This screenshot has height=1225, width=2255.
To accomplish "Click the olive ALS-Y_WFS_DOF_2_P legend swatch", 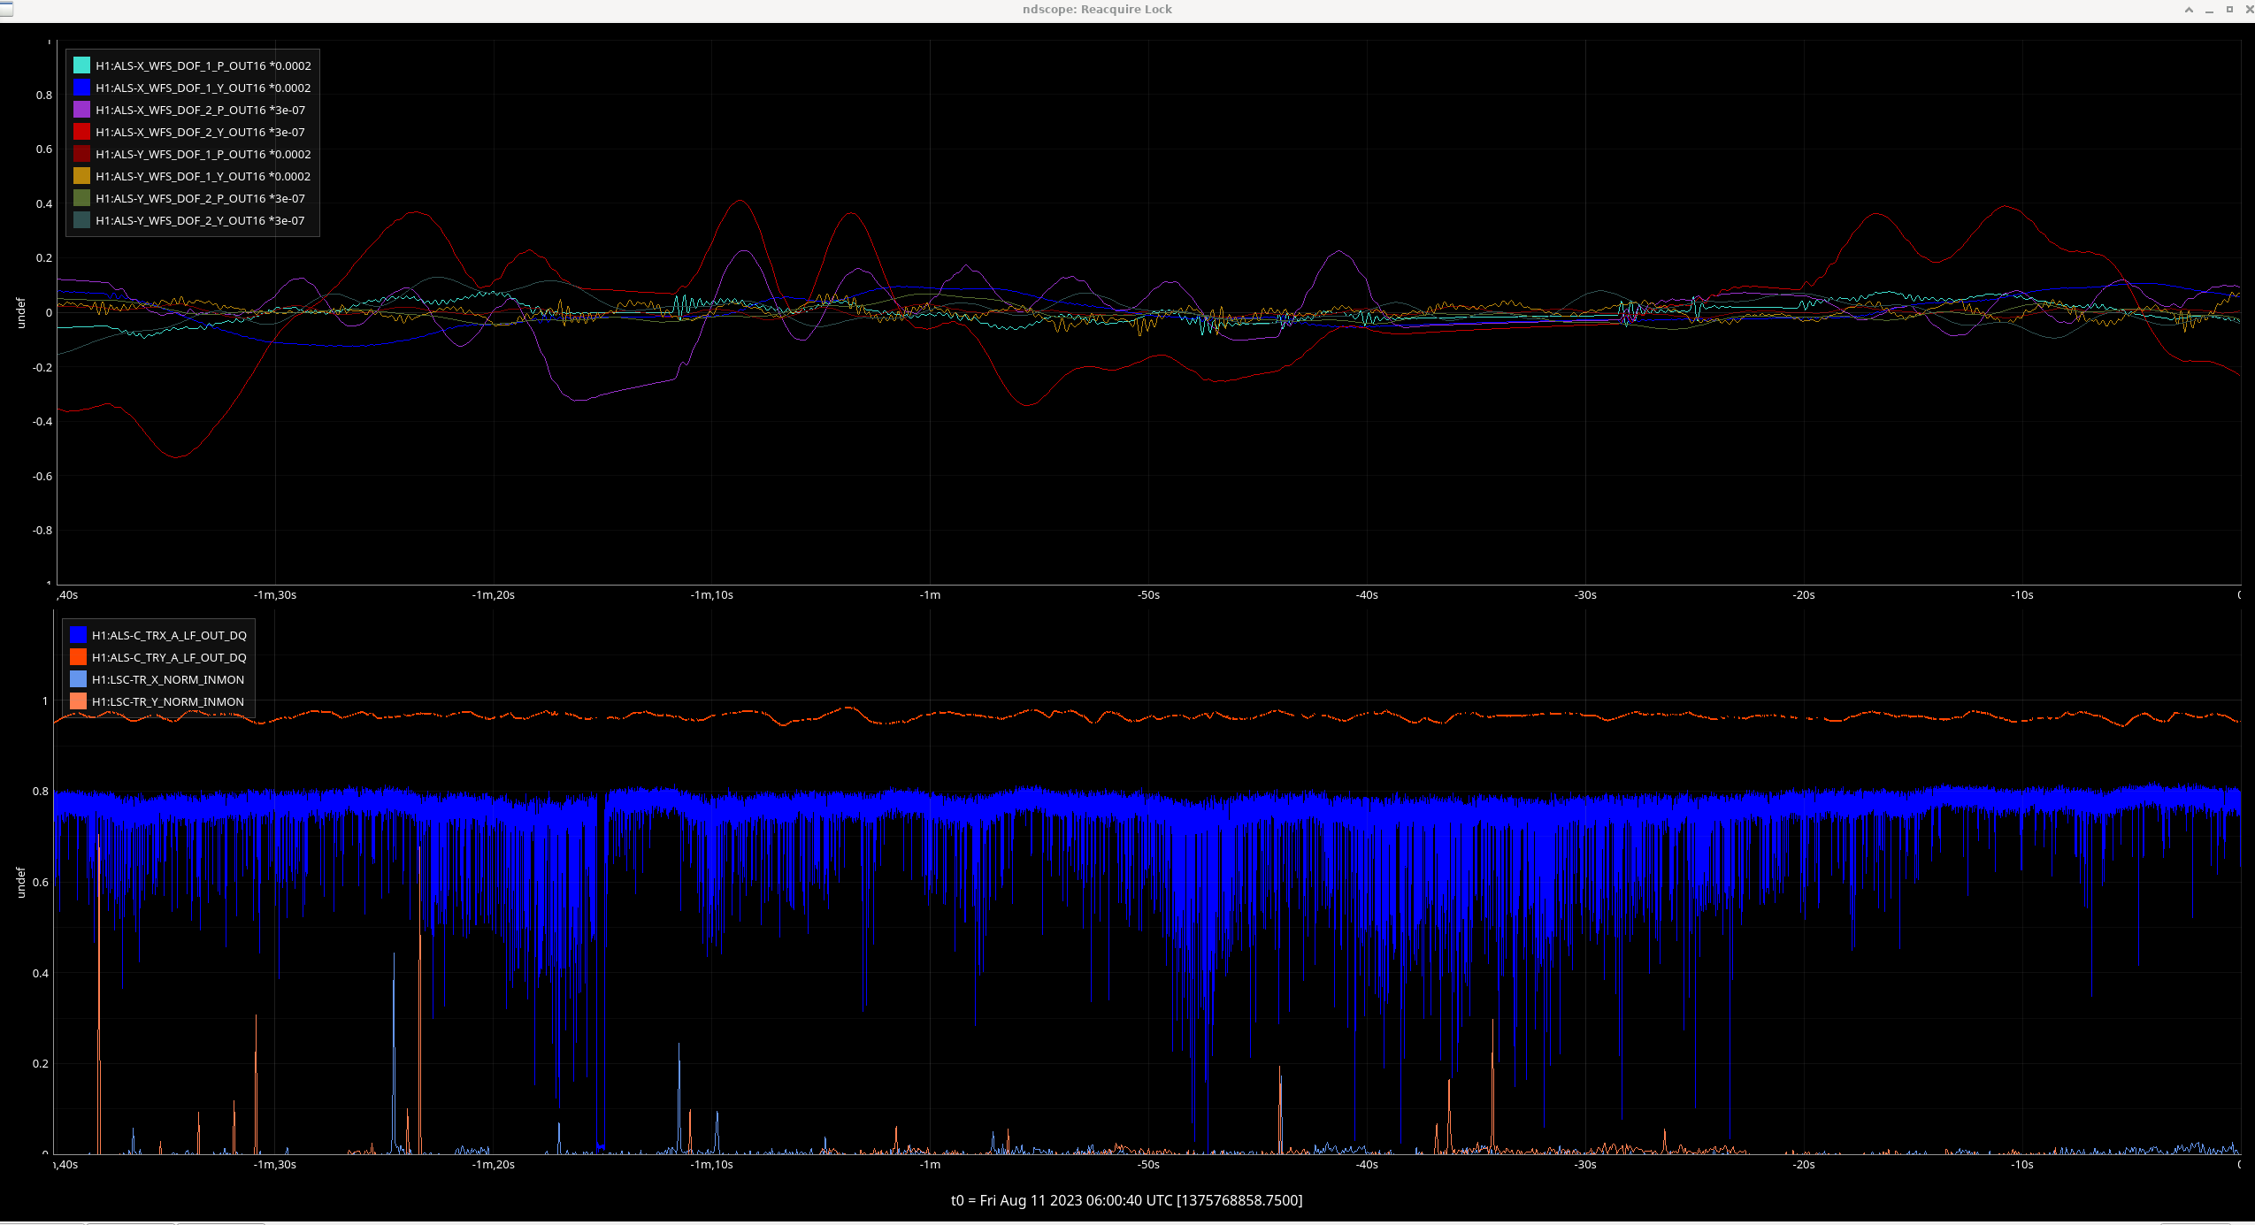I will tap(81, 198).
